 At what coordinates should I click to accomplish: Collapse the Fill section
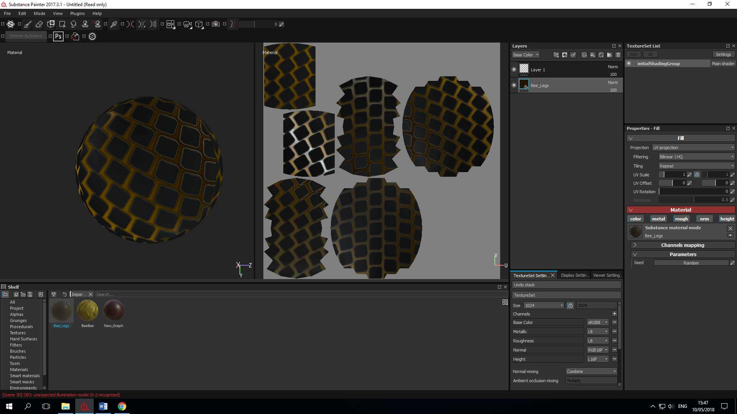click(x=681, y=138)
